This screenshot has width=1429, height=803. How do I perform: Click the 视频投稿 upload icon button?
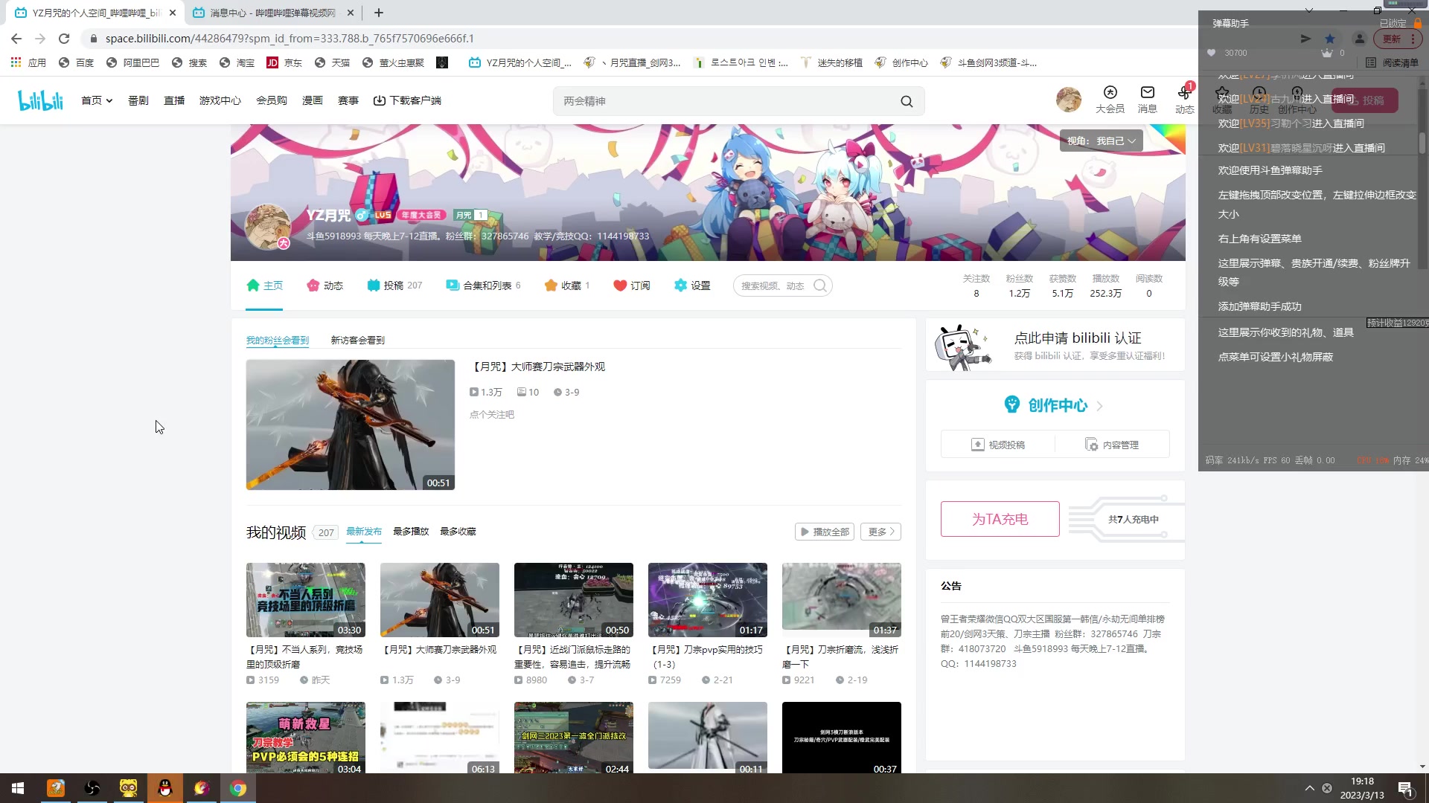pyautogui.click(x=998, y=445)
